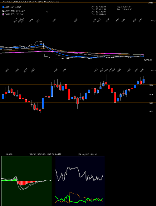The height and width of the screenshot is (206, 156).
Task: Click the orange -DI line in ADX panel
Action: (75, 194)
